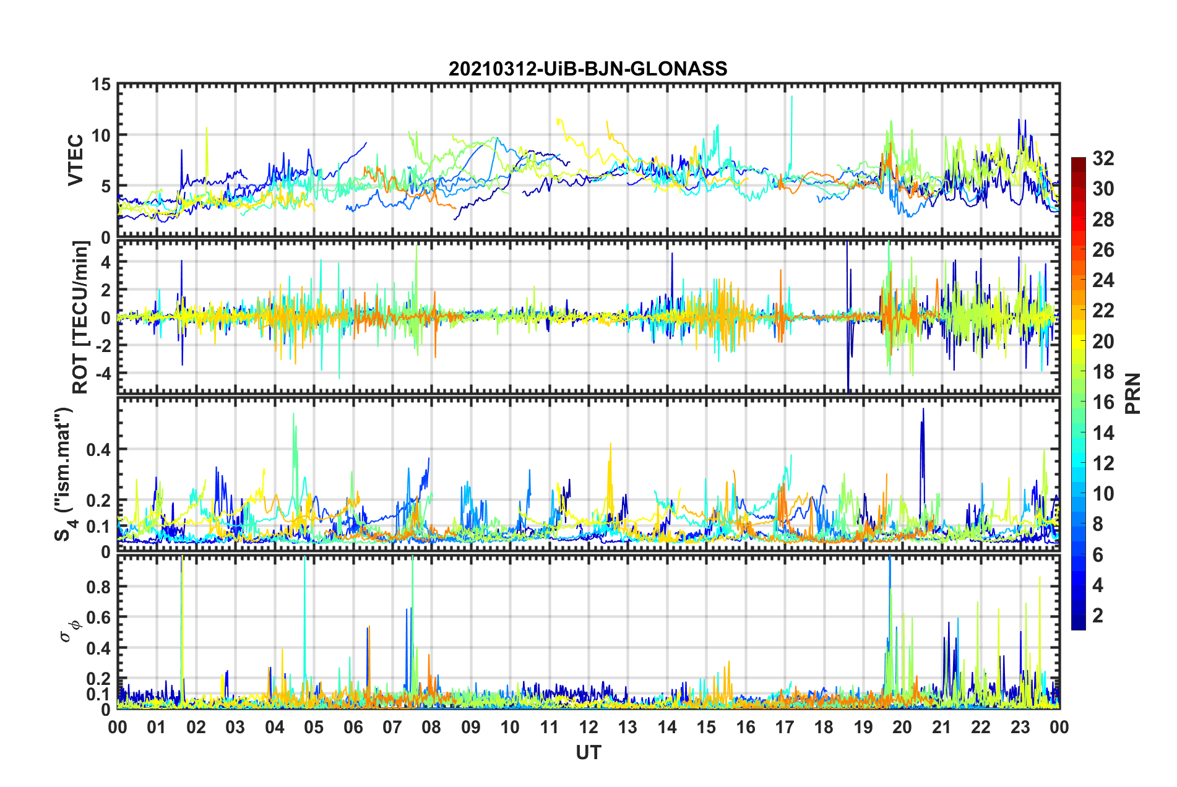
Task: Click ROT axis tick label 4
Action: tap(106, 262)
